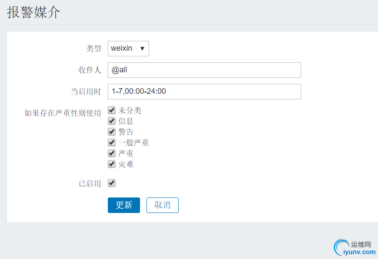This screenshot has height=259, width=378.
Task: Uncheck the 一般严重 severity checkbox
Action: (112, 142)
